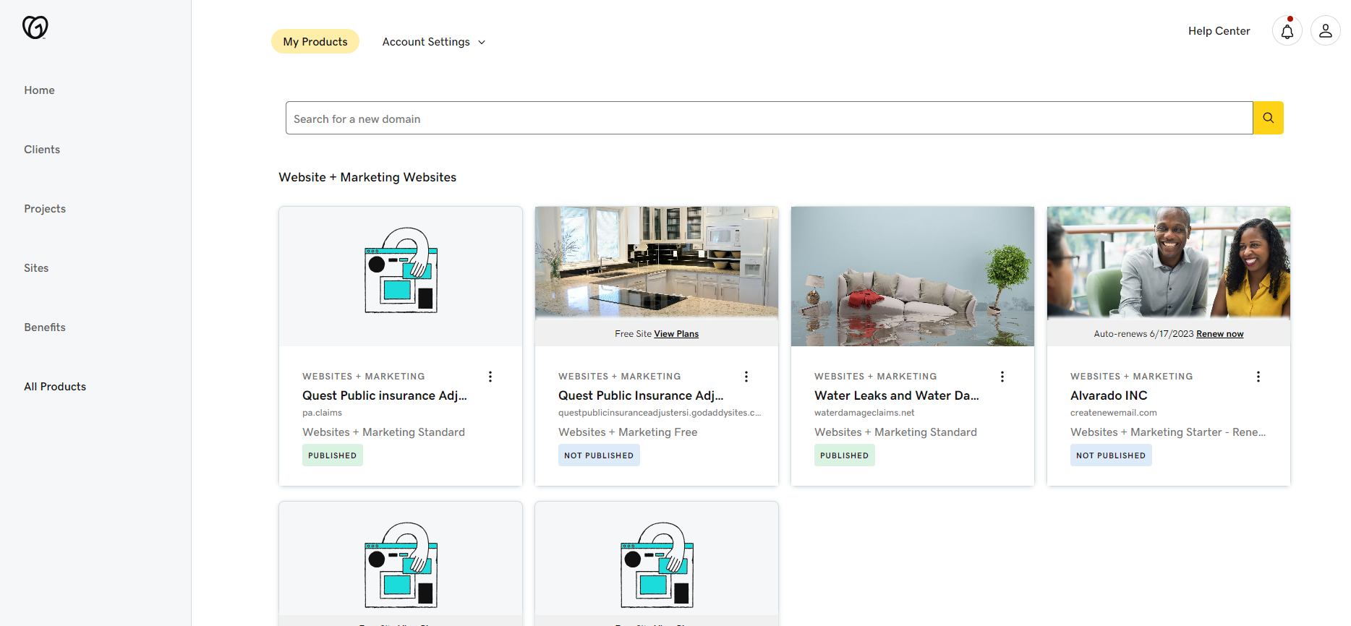Open All Products in the sidebar
Viewport: 1351px width, 626px height.
point(55,387)
